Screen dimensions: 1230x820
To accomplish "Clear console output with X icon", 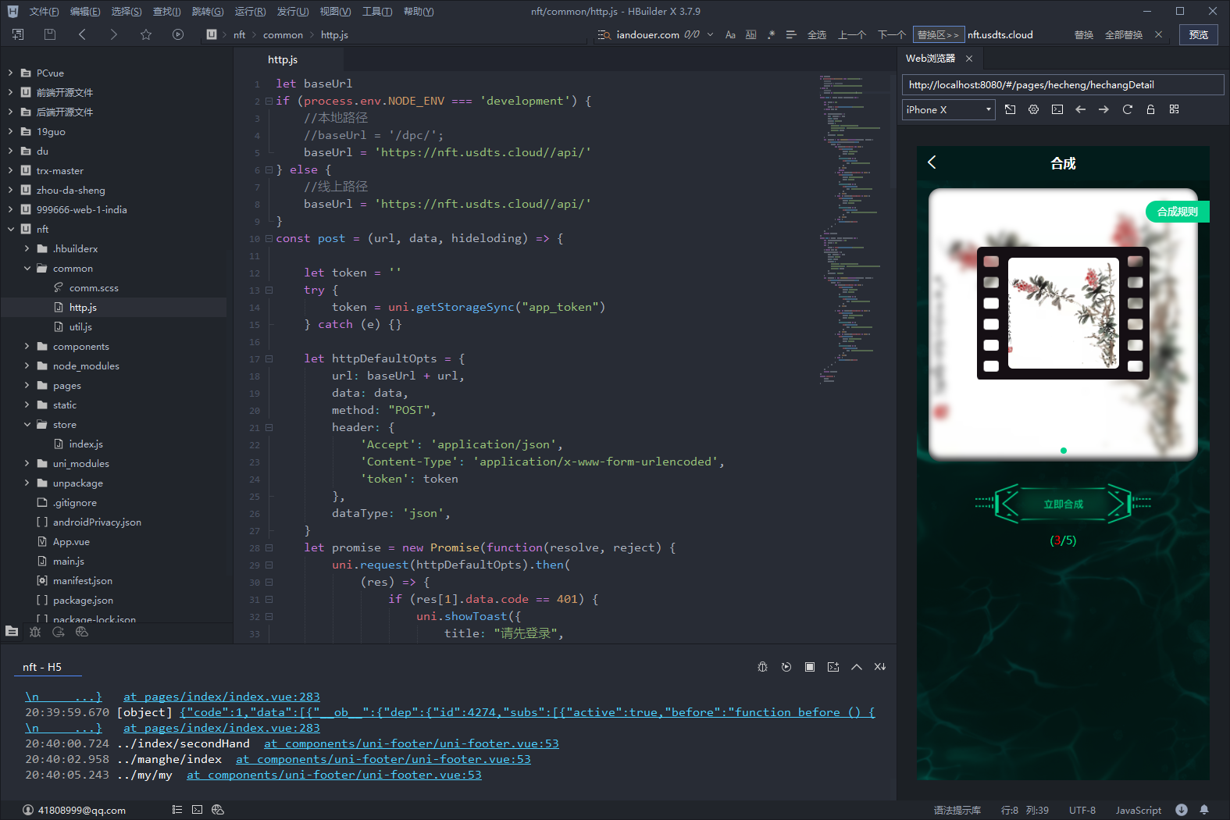I will (880, 667).
